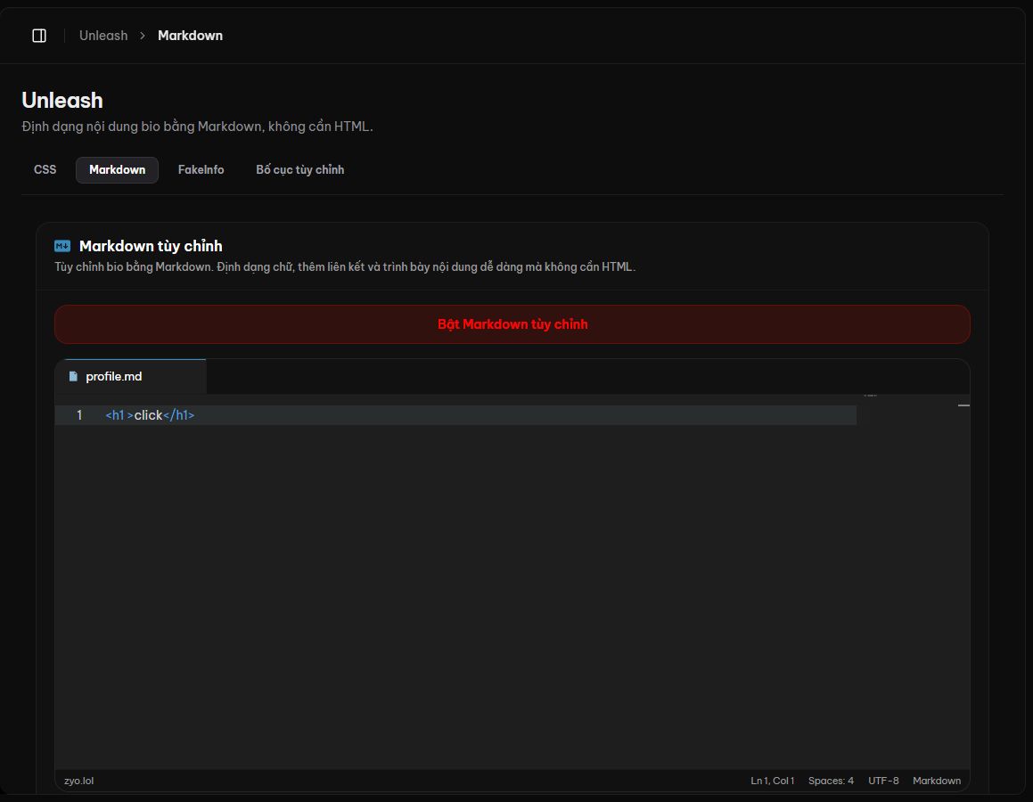
Task: Click the Markdown breadcrumb item
Action: point(191,36)
